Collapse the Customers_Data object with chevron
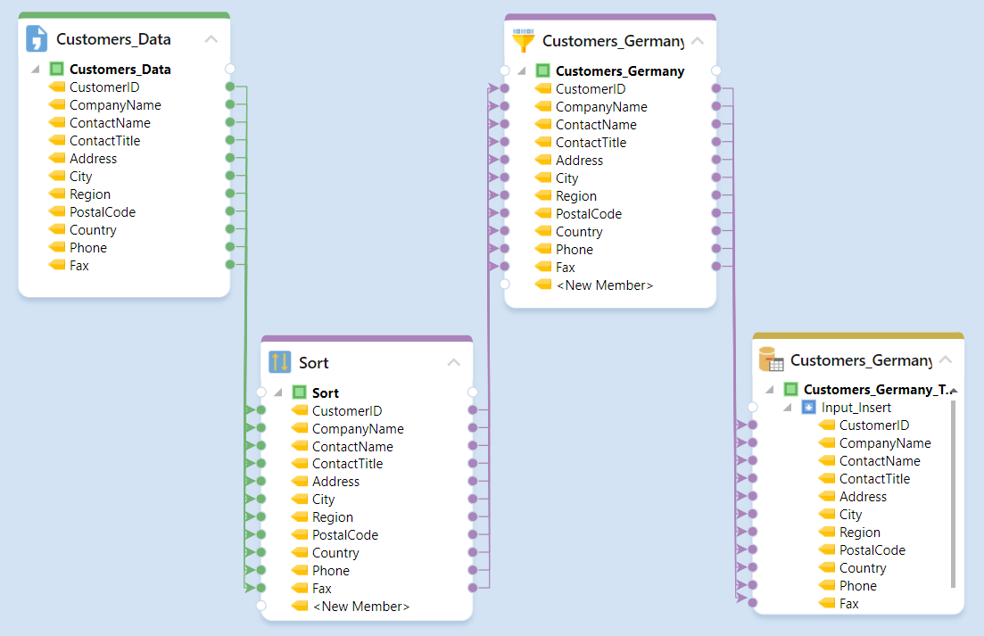This screenshot has height=636, width=984. [x=211, y=39]
